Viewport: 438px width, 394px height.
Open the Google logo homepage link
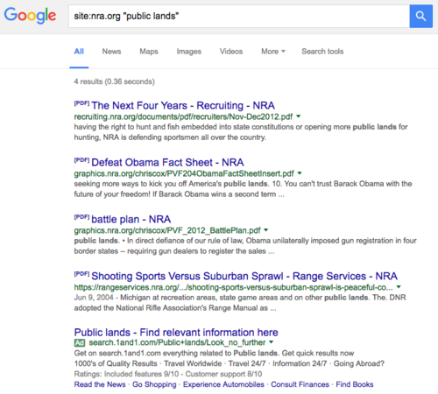[30, 16]
